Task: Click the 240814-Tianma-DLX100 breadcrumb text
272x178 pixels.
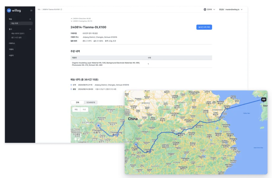Action: point(51,10)
